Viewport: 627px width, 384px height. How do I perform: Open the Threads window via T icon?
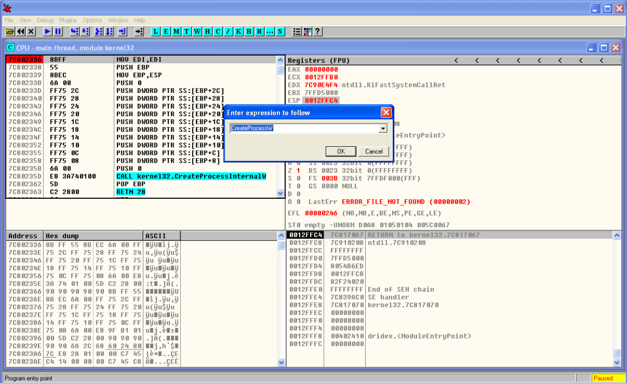(x=186, y=31)
